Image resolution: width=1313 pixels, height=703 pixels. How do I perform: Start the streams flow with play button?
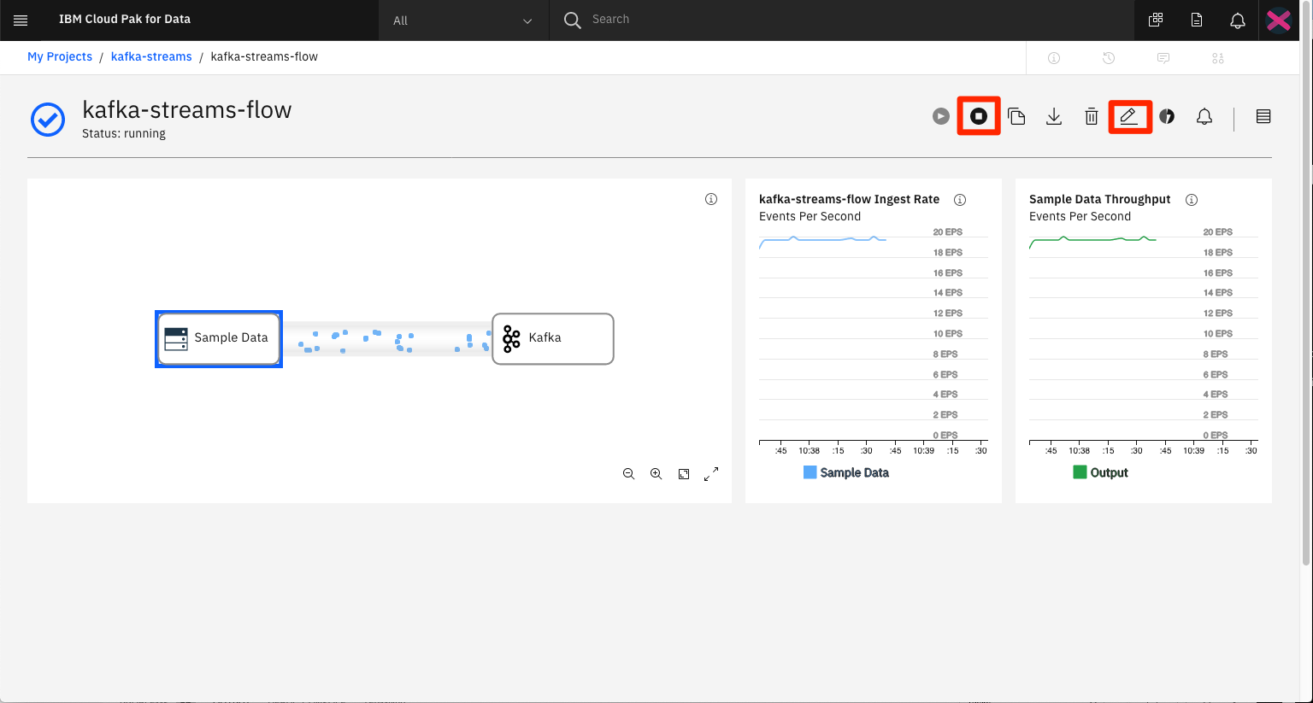[x=941, y=116]
